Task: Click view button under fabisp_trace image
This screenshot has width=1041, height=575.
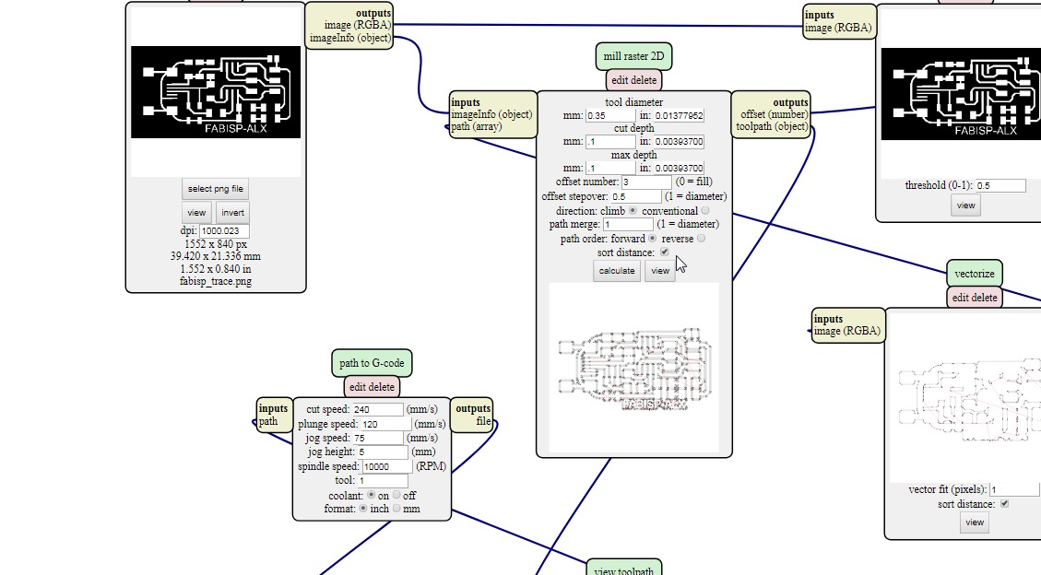Action: click(x=196, y=213)
